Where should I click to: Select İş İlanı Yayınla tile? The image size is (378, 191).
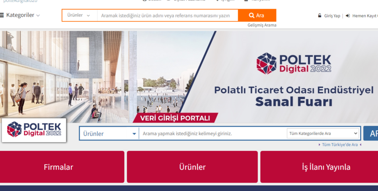[319, 167]
